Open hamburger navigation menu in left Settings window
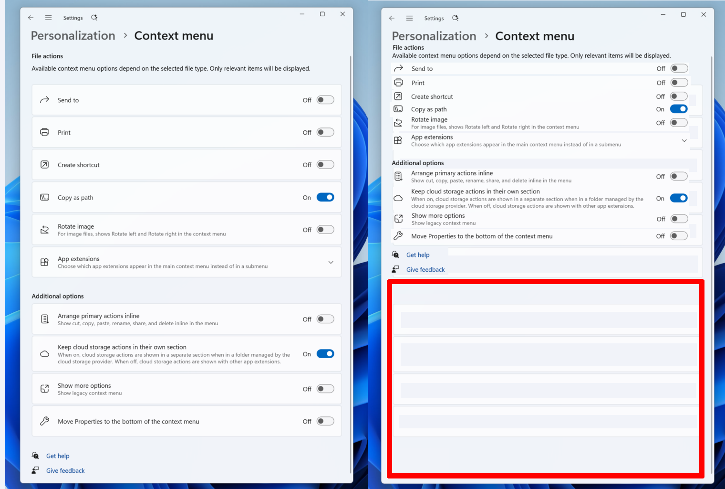 tap(48, 18)
